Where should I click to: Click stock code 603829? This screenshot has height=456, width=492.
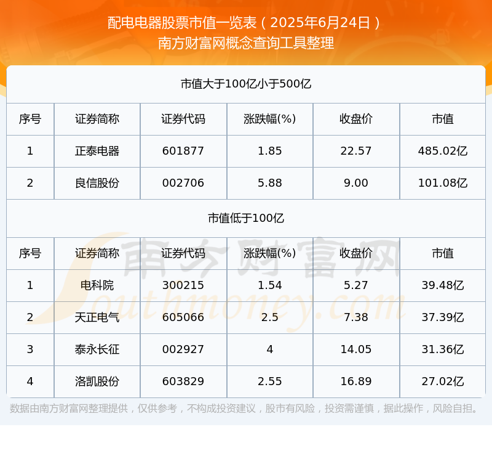click(x=183, y=381)
